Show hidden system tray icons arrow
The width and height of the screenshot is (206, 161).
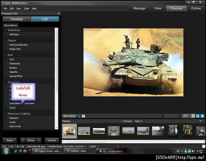tap(182, 151)
